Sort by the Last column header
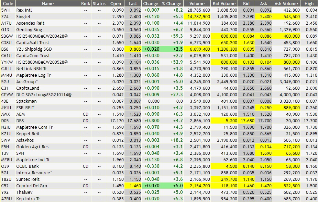The width and height of the screenshot is (318, 202). click(133, 4)
